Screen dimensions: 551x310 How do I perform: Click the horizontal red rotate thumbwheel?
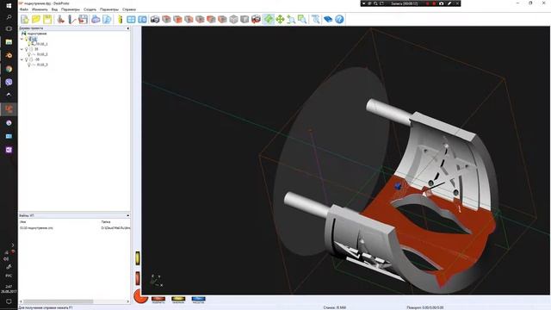pos(158,299)
